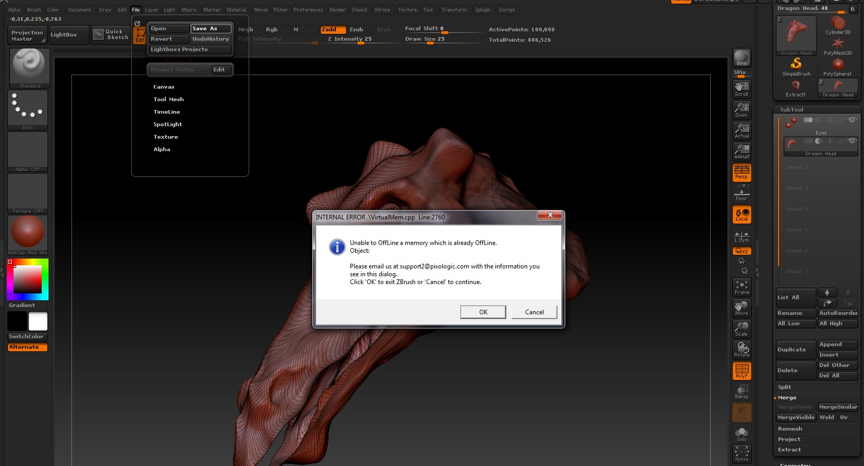Hide the Eyes subtool with eye icon

pos(852,120)
